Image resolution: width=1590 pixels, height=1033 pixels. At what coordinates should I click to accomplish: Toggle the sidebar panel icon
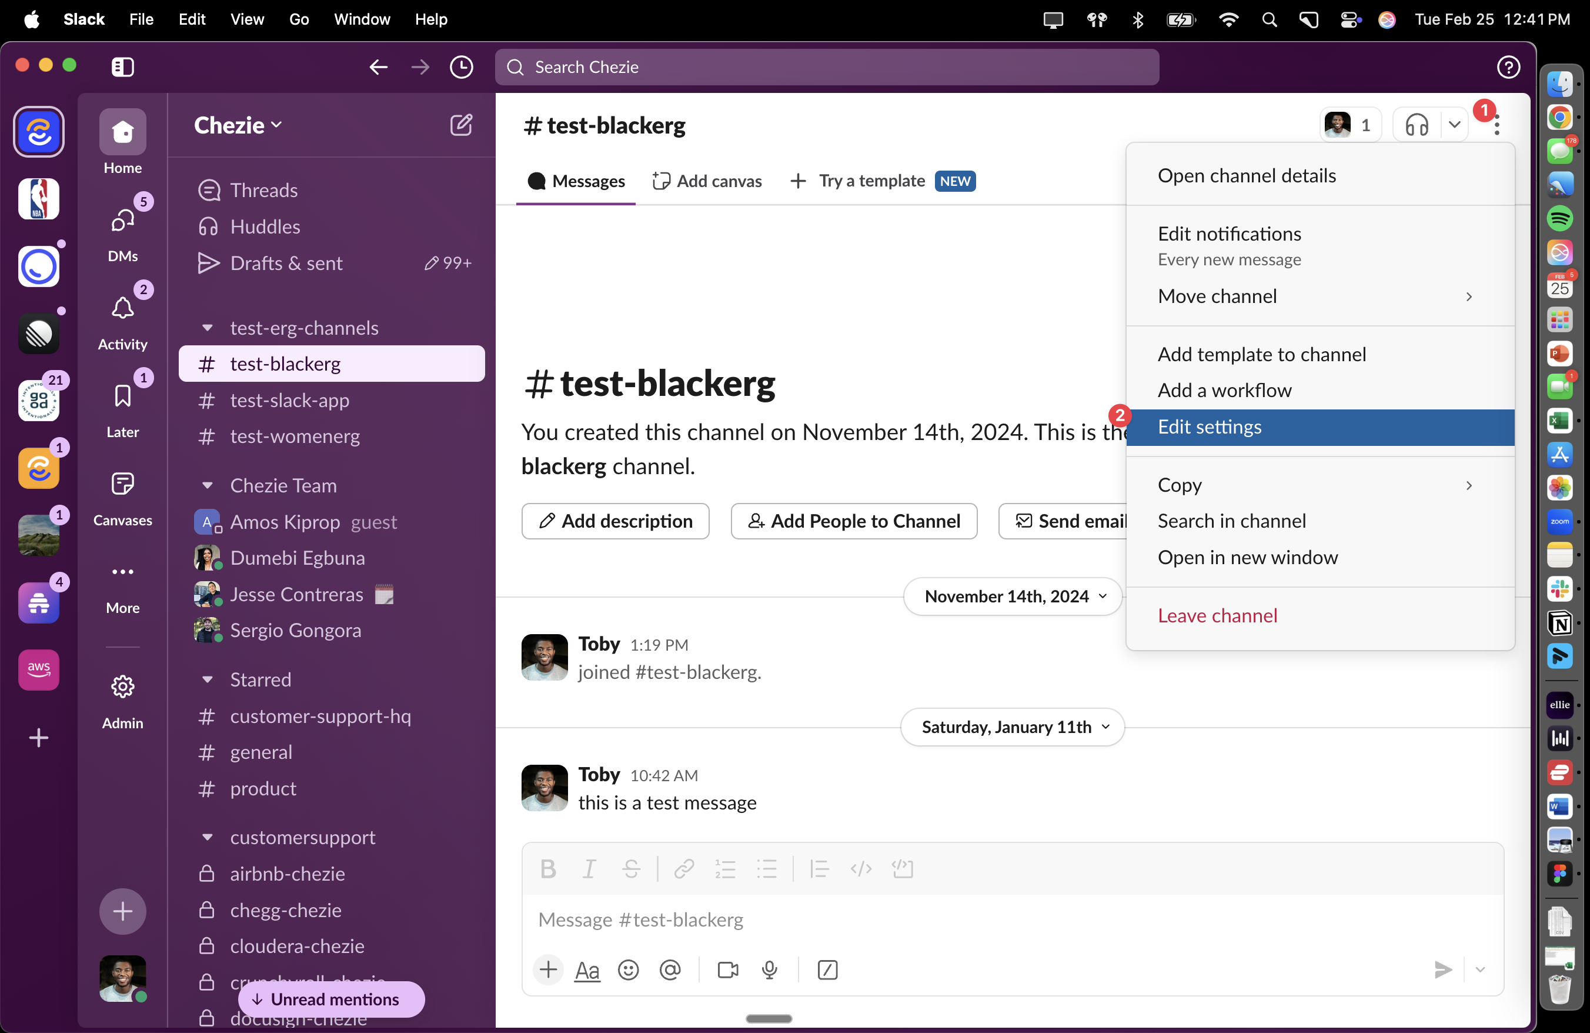[x=123, y=67]
